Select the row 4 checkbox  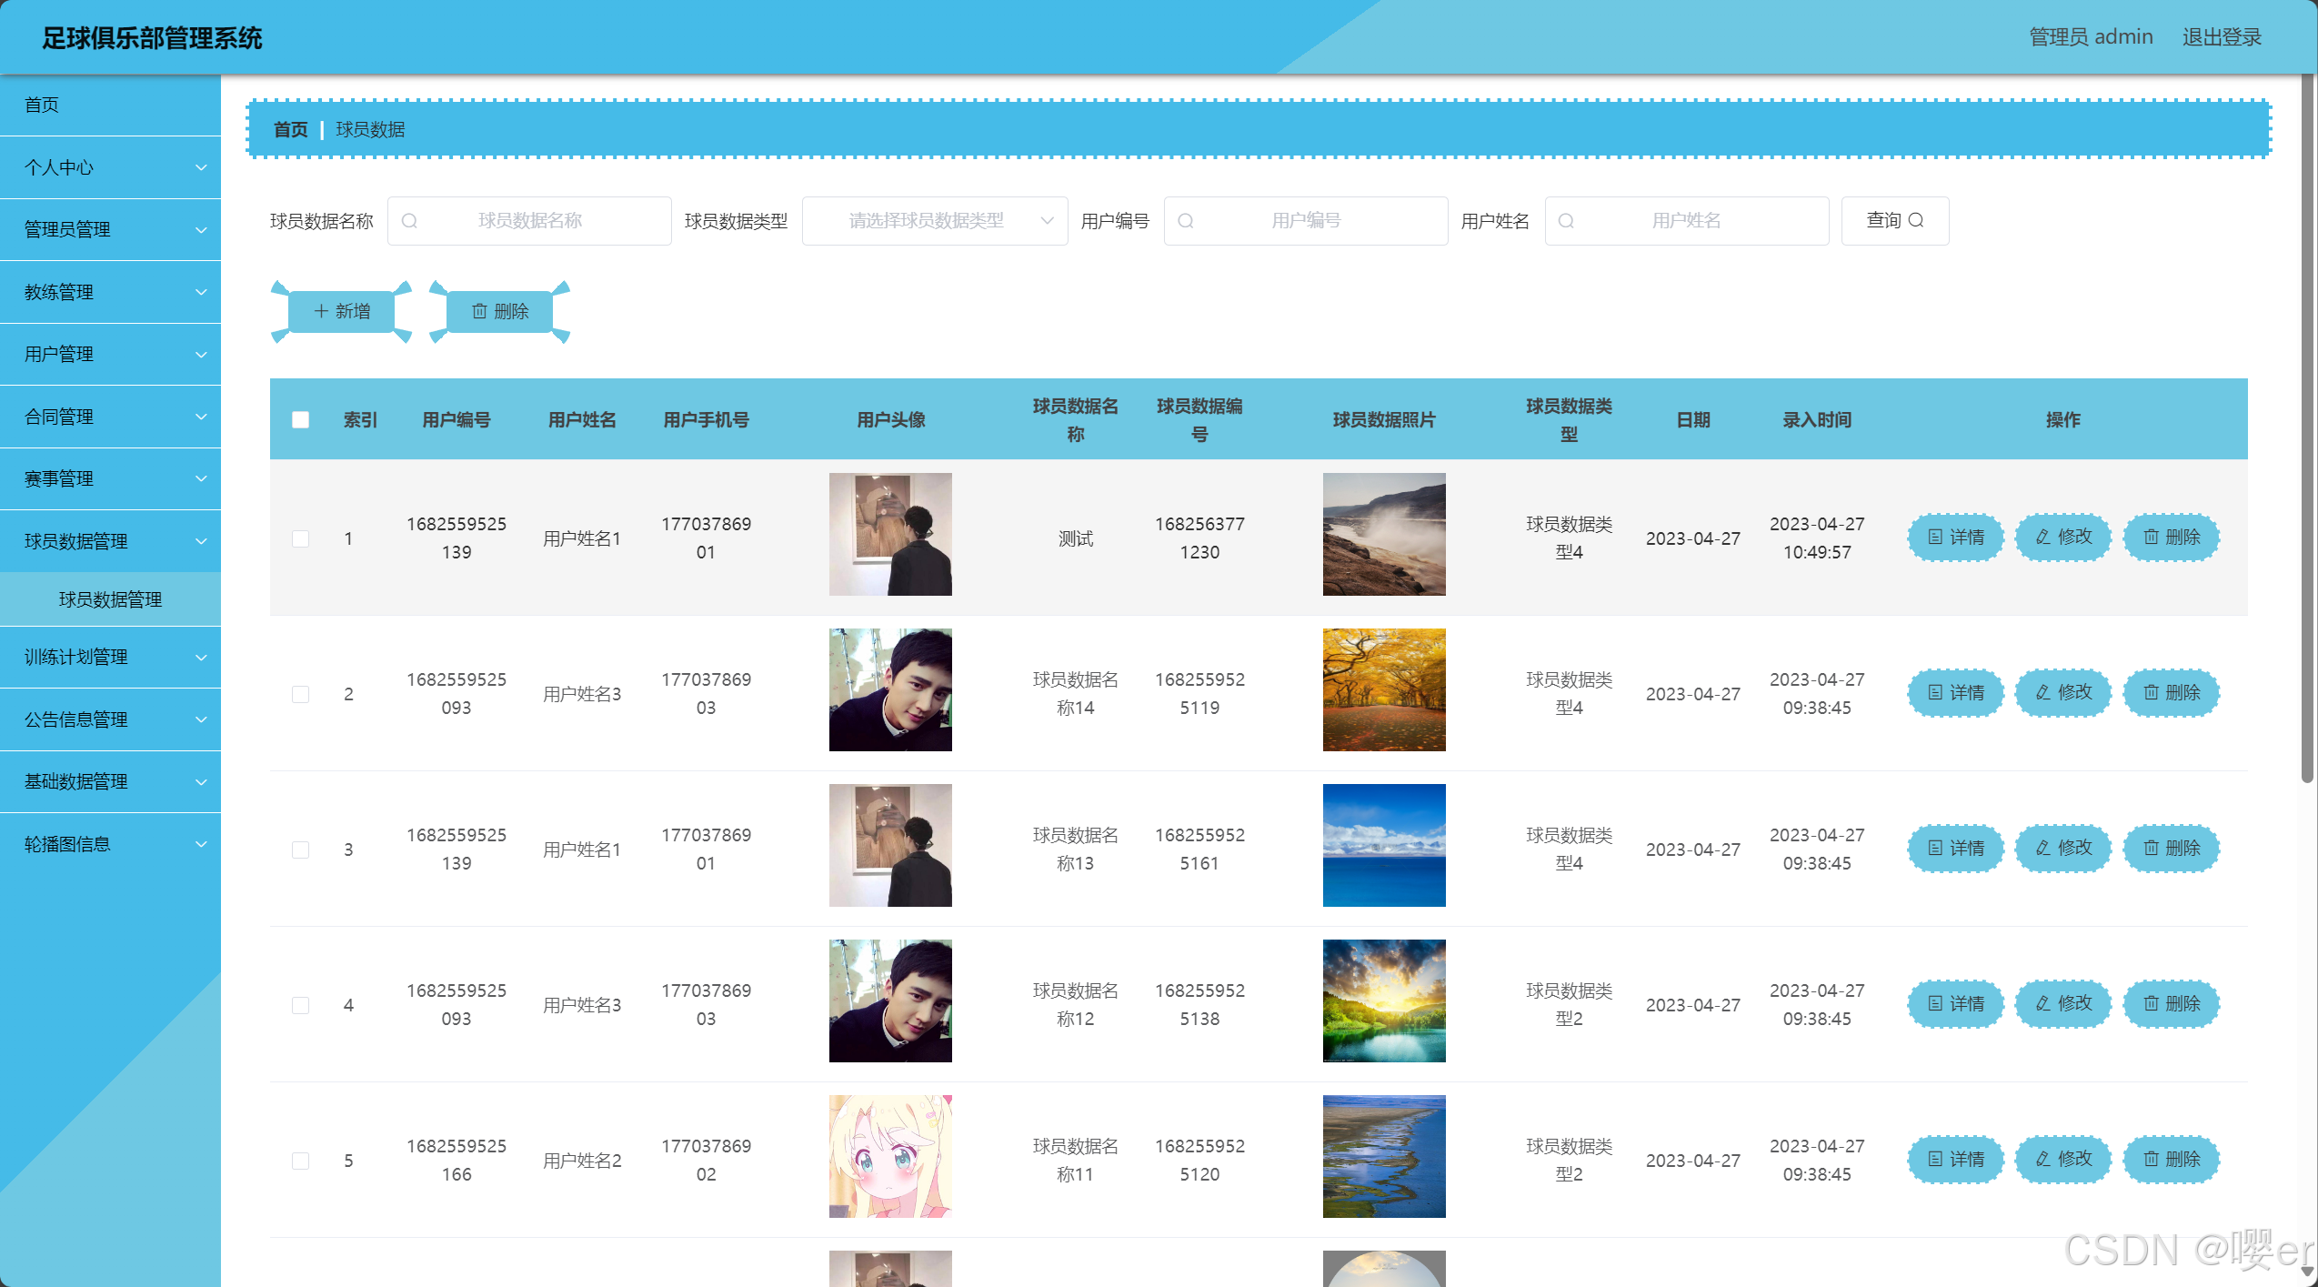300,1005
